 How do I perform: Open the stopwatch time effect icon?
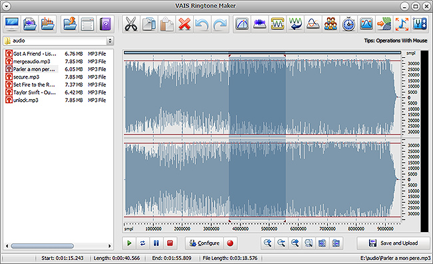348,24
